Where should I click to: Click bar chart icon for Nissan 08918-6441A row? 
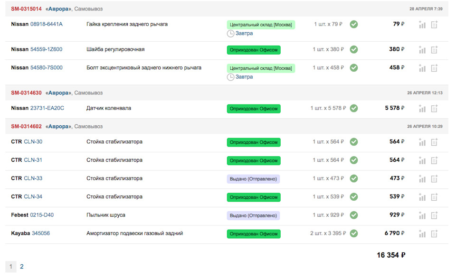point(422,25)
